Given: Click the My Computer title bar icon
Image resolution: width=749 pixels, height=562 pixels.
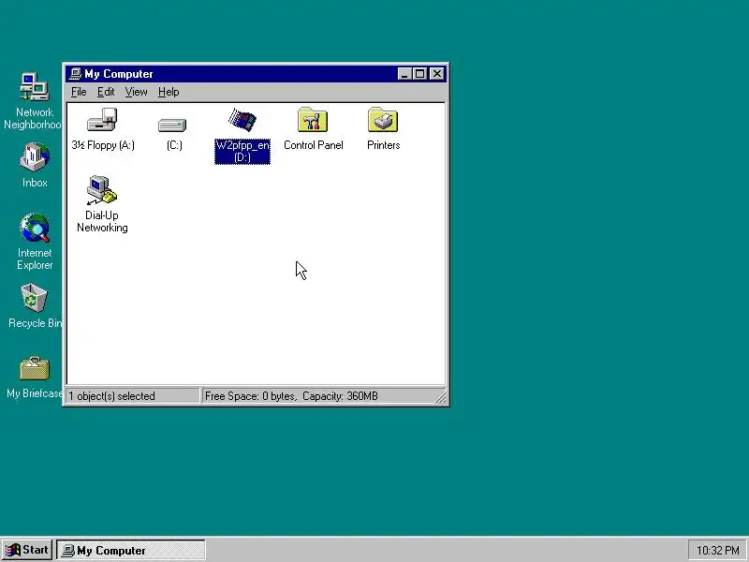Looking at the screenshot, I should click(76, 74).
